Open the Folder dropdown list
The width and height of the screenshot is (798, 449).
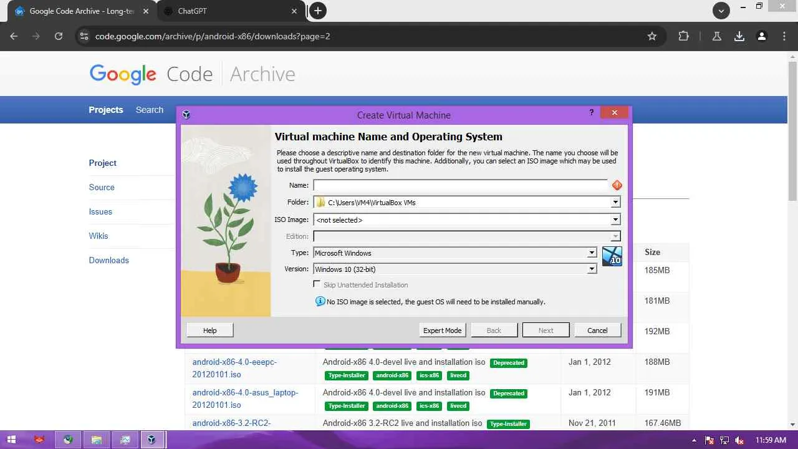pos(615,202)
